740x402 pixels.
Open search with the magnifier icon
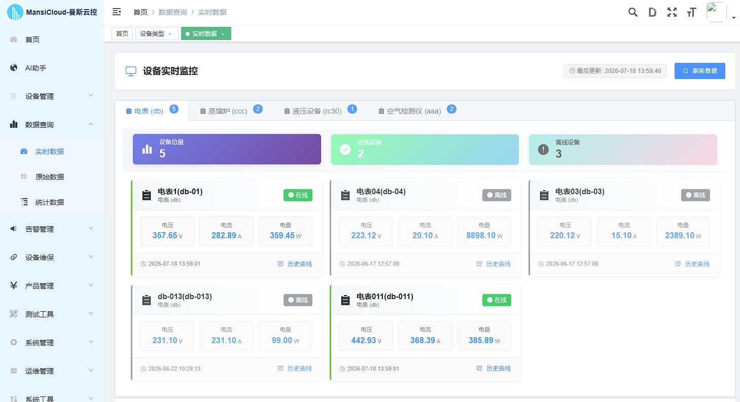(632, 12)
